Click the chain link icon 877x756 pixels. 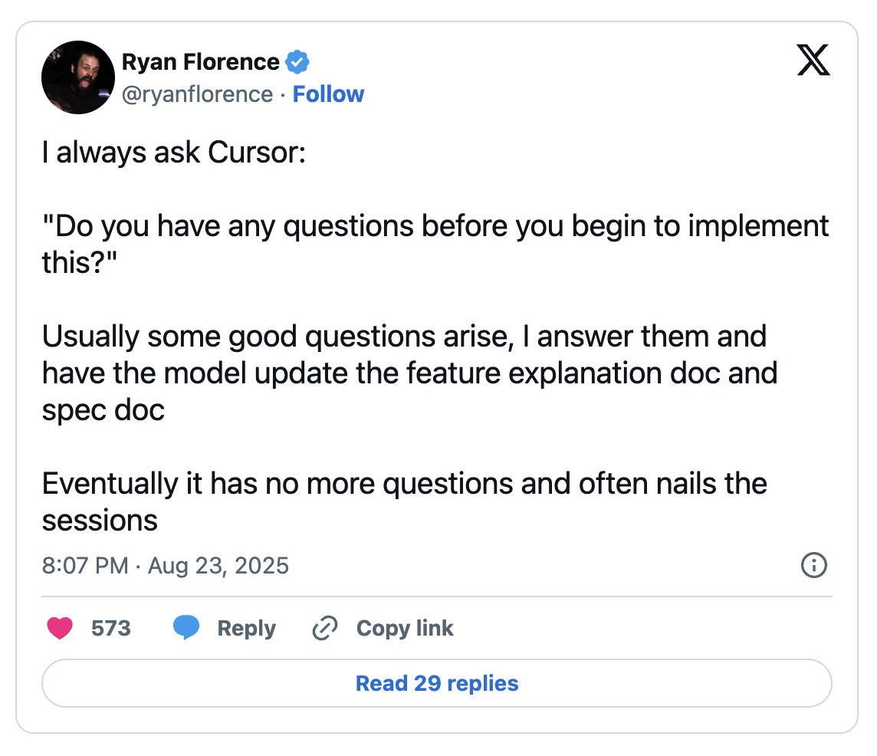point(325,629)
